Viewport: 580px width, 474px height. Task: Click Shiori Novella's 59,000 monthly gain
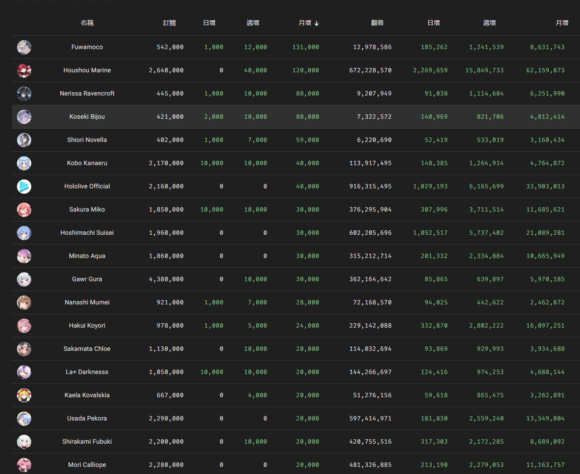(308, 140)
